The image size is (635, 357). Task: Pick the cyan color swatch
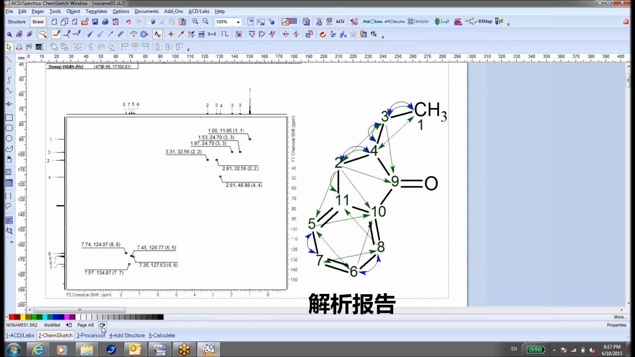[45, 317]
